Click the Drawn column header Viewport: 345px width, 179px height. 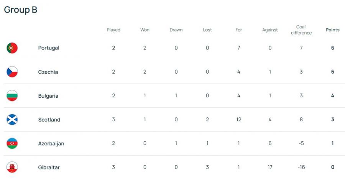176,30
